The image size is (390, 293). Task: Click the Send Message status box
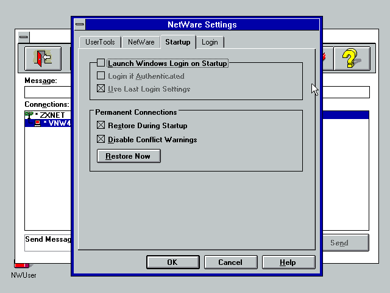[x=48, y=243]
